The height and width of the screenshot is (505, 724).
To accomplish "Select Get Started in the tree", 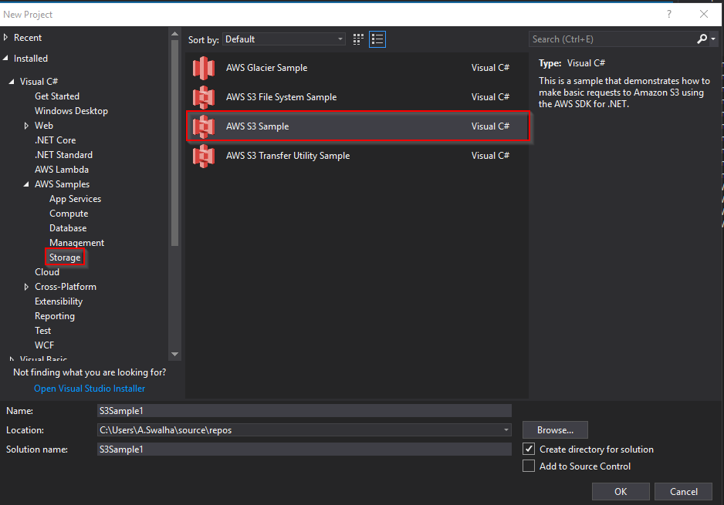I will [57, 96].
